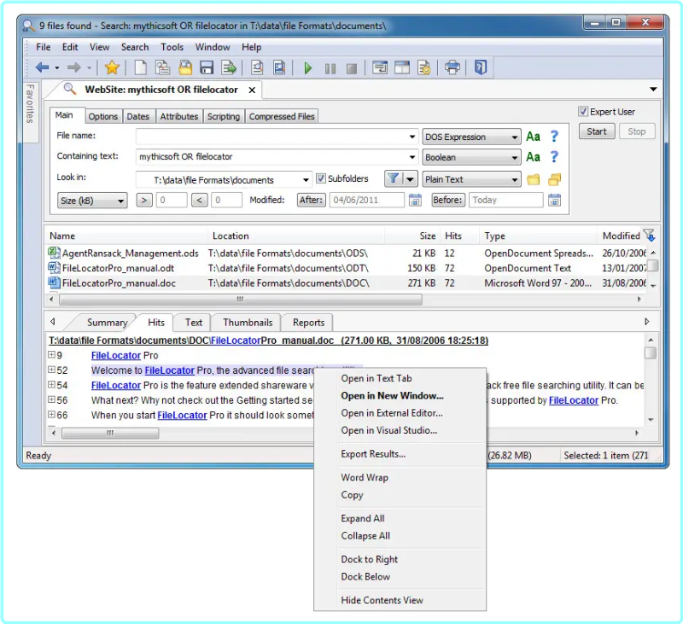The image size is (683, 624).
Task: Choose Open in External Editor from context menu
Action: (392, 413)
